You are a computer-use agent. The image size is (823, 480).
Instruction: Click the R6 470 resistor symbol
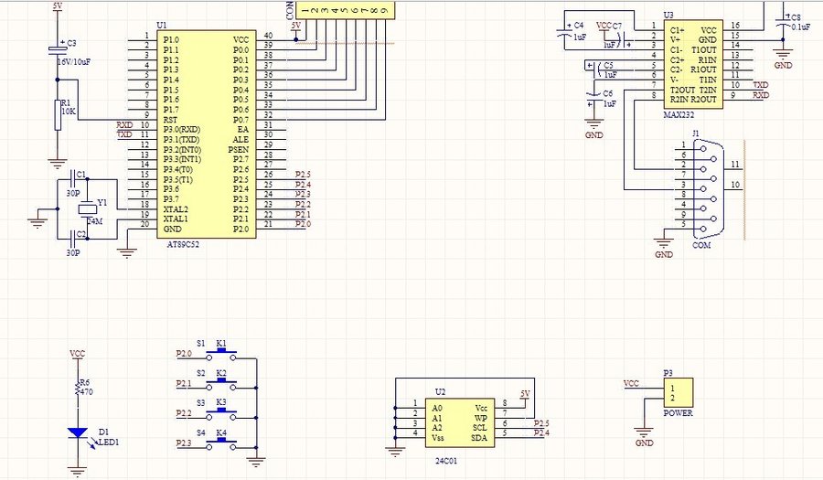click(x=78, y=391)
